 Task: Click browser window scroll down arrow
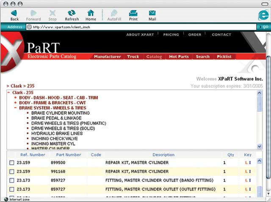pyautogui.click(x=268, y=194)
